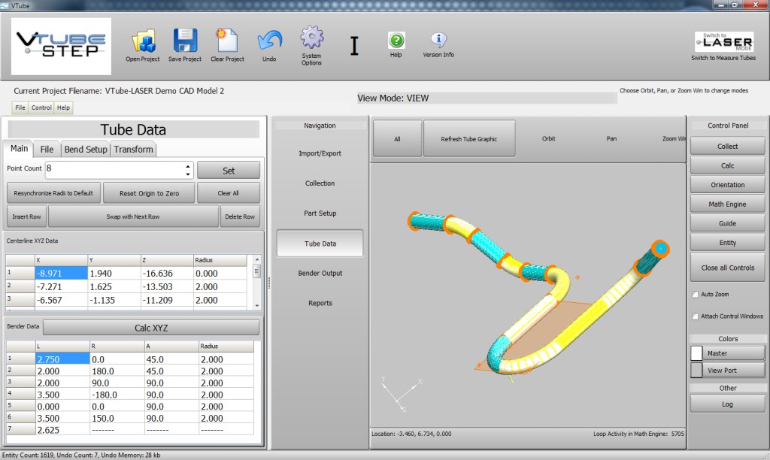Viewport: 770px width, 460px height.
Task: Enable the Auto Zoom checkbox
Action: point(696,295)
